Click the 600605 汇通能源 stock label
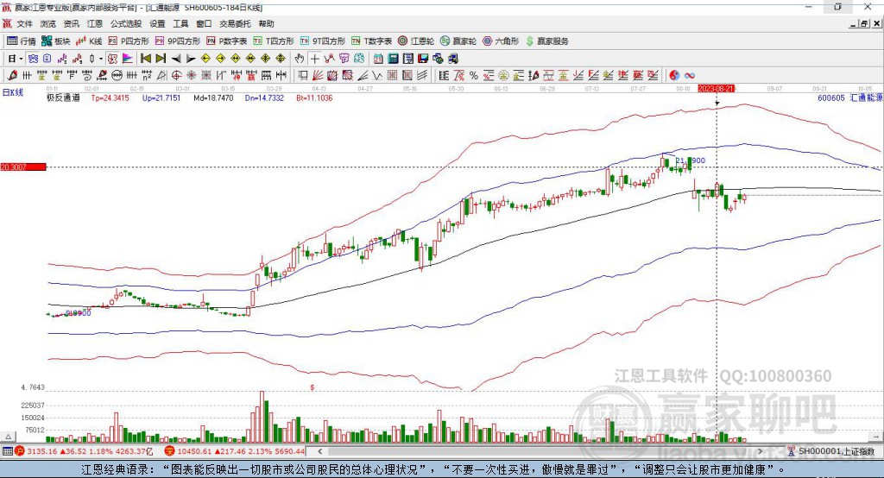 [x=849, y=97]
